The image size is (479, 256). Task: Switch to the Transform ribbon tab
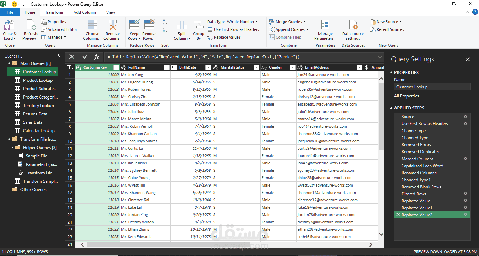[x=54, y=12]
